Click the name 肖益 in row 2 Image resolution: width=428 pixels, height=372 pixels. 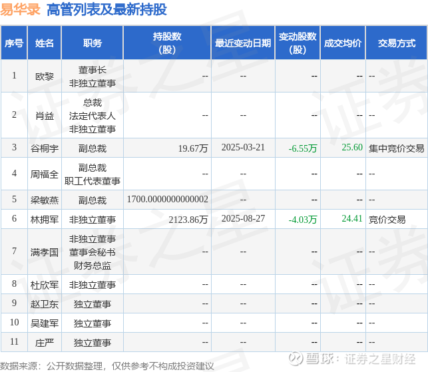coord(45,116)
